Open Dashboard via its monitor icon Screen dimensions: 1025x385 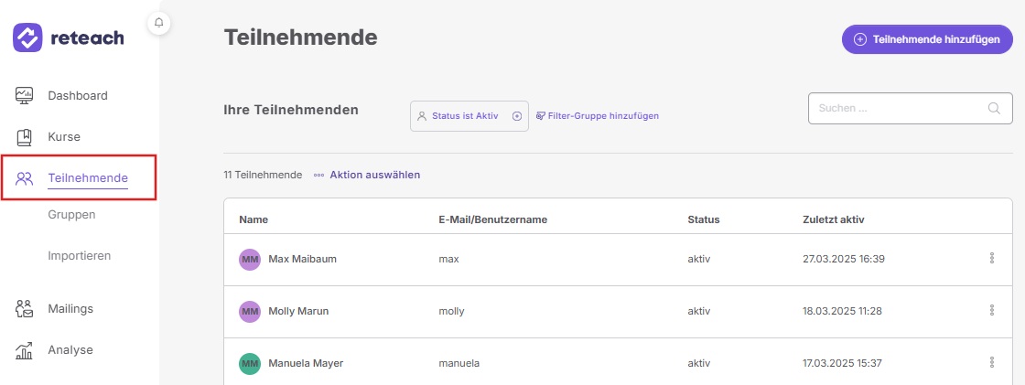tap(24, 95)
